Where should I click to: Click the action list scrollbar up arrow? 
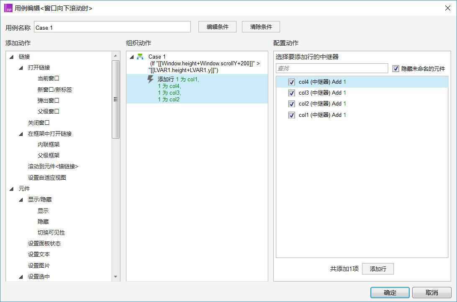tap(116, 56)
